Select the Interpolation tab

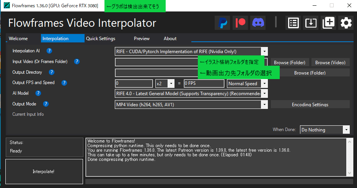(63, 39)
